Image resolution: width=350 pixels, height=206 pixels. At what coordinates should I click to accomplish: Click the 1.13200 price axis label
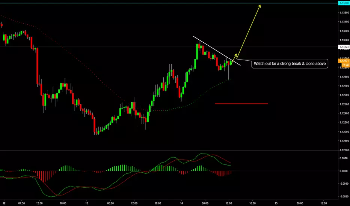pyautogui.click(x=344, y=40)
